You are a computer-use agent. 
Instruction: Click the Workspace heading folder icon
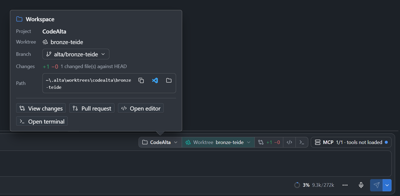coord(19,19)
